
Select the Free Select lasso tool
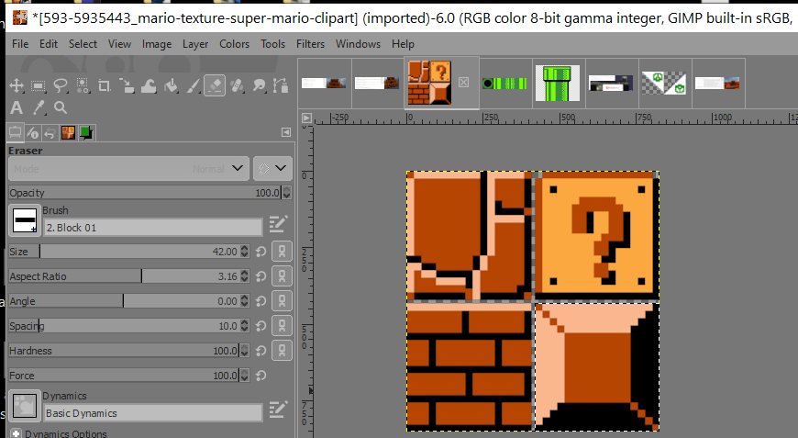tap(60, 85)
